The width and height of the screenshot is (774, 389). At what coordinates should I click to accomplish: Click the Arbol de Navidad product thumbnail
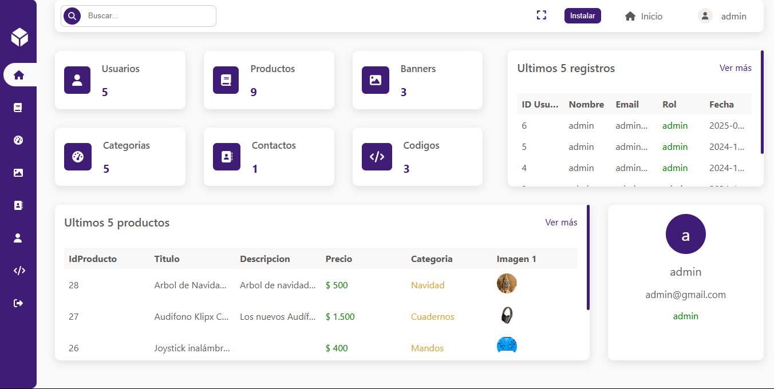tap(507, 284)
